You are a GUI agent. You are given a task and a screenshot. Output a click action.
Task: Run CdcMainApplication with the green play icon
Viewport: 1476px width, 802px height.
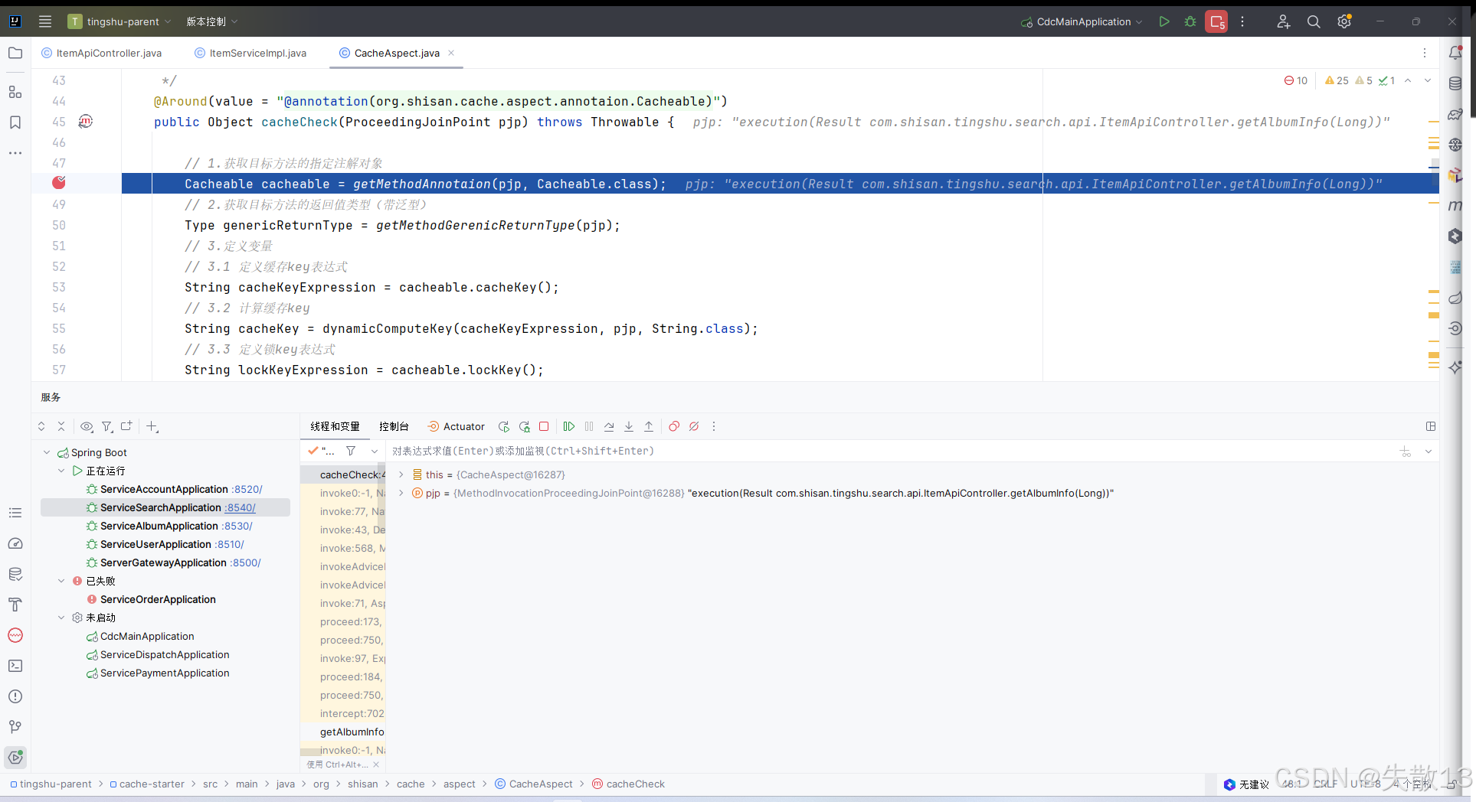click(1164, 21)
